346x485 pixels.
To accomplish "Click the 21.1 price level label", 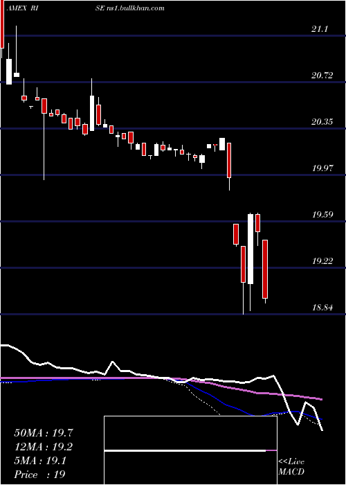I will point(320,29).
